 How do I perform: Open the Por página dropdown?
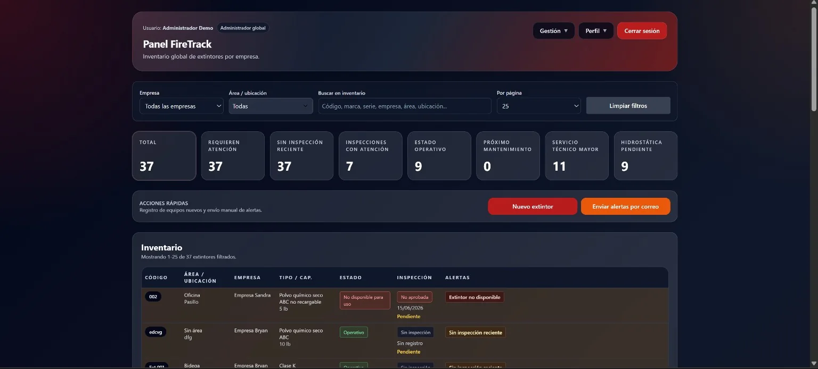point(538,106)
